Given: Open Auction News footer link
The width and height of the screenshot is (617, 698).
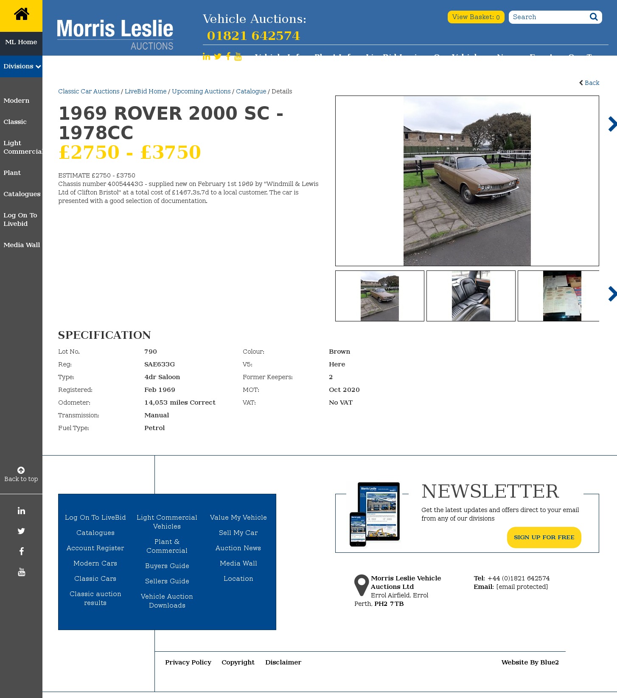Looking at the screenshot, I should [x=238, y=548].
